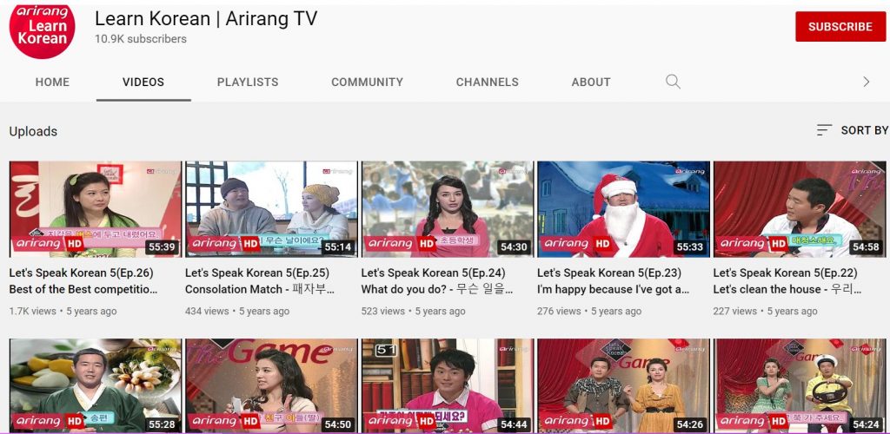The width and height of the screenshot is (890, 434).
Task: Open the Channels tab
Action: pyautogui.click(x=487, y=82)
